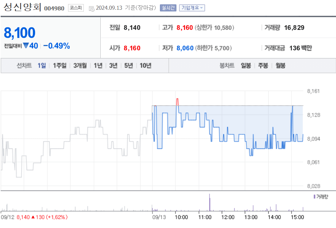Click the 하한가 5,700 text
The width and height of the screenshot is (336, 228).
(213, 48)
